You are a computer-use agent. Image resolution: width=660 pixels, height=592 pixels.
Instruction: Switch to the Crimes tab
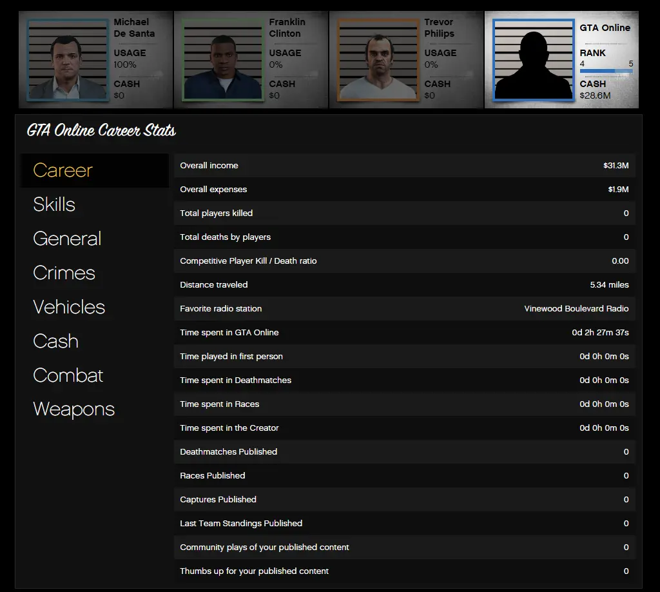(x=64, y=273)
